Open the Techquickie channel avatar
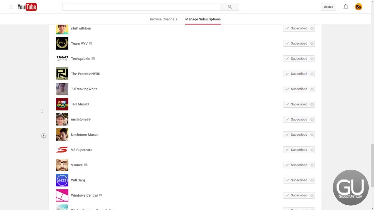374x210 pixels. tap(62, 59)
